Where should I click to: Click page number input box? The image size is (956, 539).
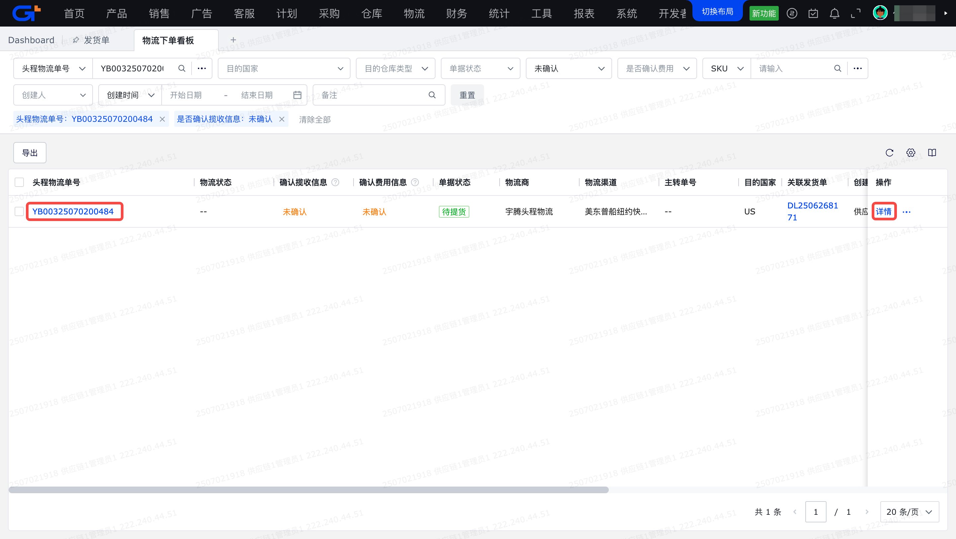[x=815, y=512]
